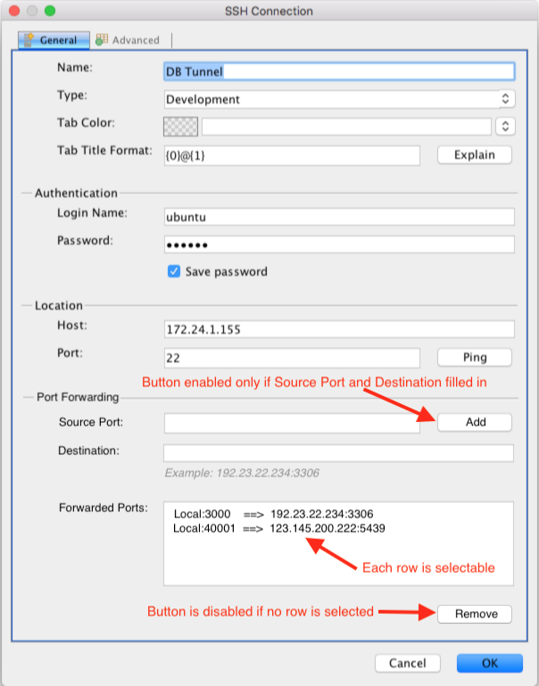Expand the Tab Color dropdown arrows
539x686 pixels.
[505, 127]
